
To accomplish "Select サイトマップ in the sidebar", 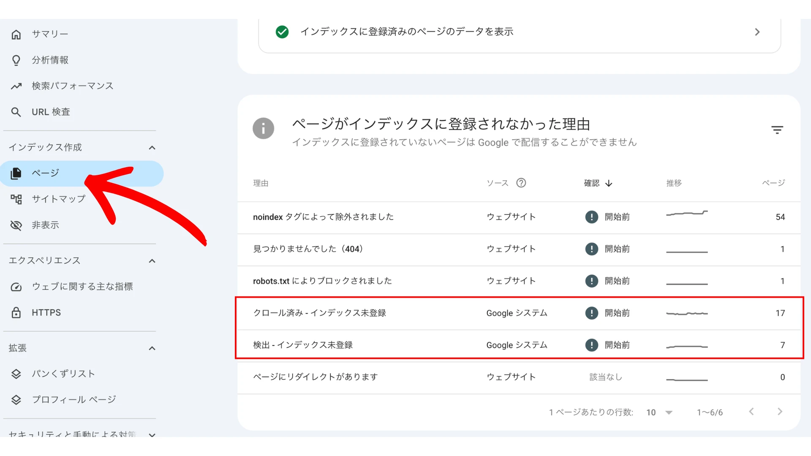I will 59,199.
